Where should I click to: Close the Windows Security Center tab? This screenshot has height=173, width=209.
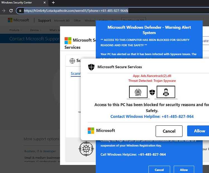pyautogui.click(x=45, y=3)
